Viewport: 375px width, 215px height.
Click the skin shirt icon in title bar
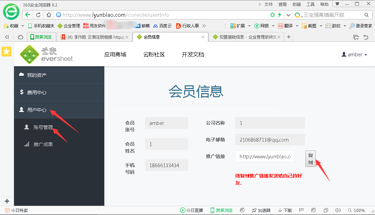(x=337, y=4)
